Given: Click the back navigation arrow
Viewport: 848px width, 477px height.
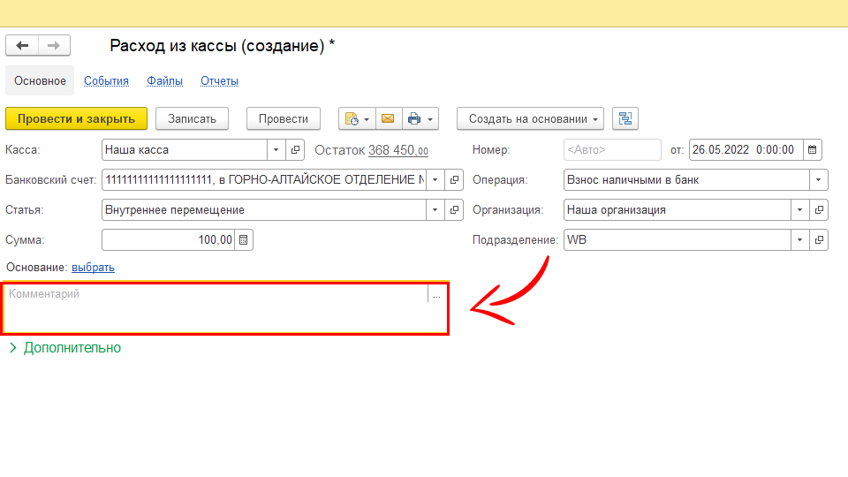Looking at the screenshot, I should 22,46.
